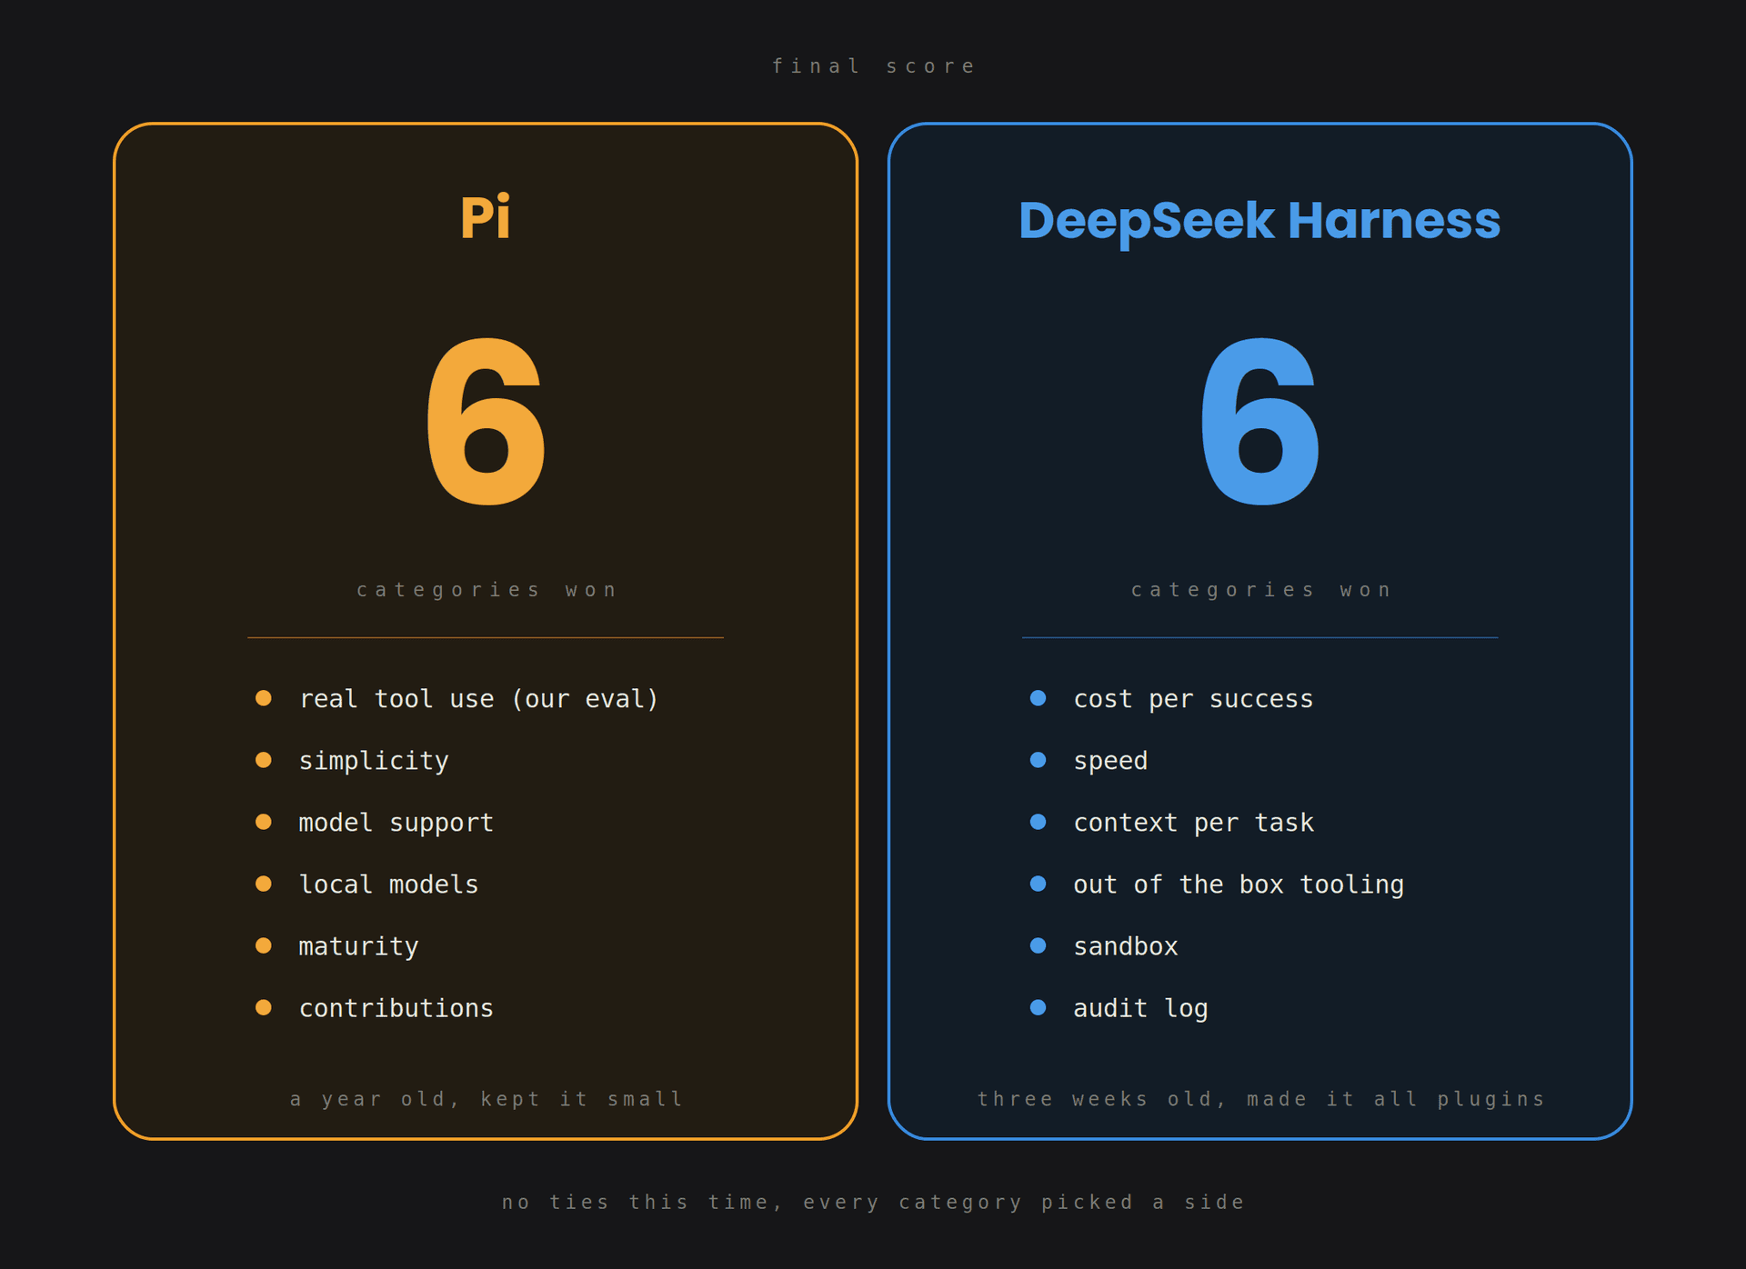
Task: Click 'three weeks old, made it all plugins'
Action: point(1261,1099)
